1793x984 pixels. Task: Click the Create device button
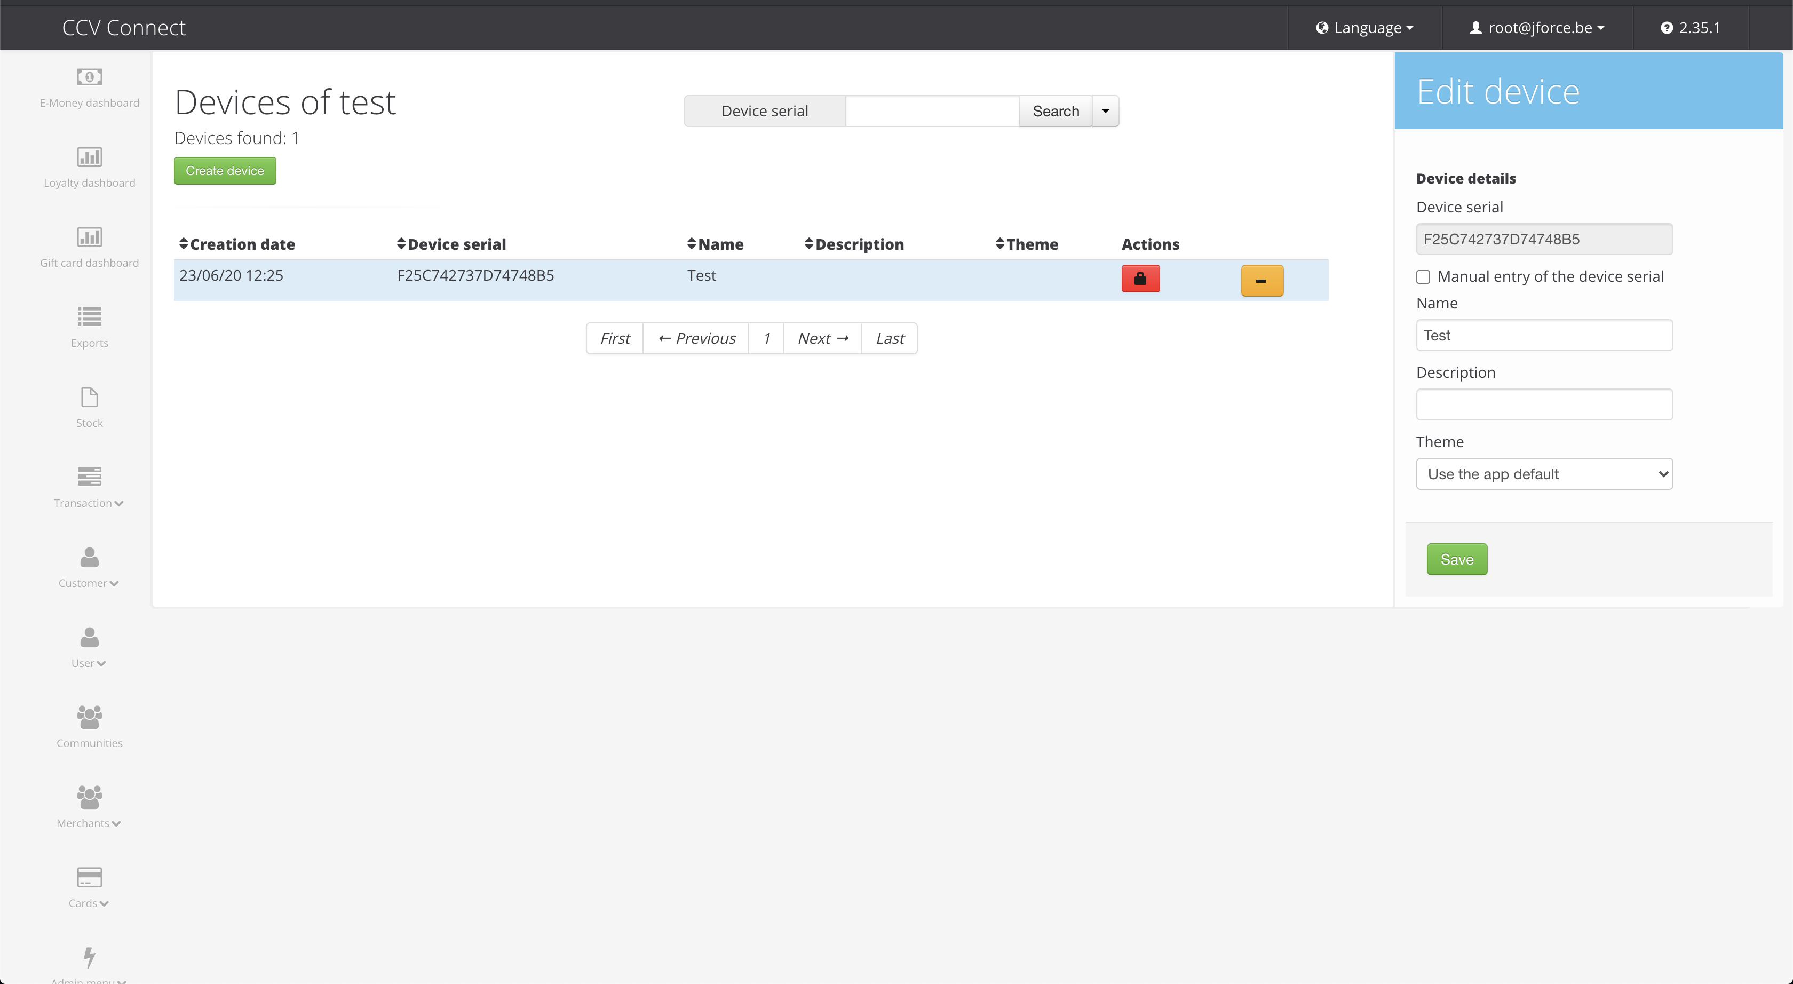(225, 171)
